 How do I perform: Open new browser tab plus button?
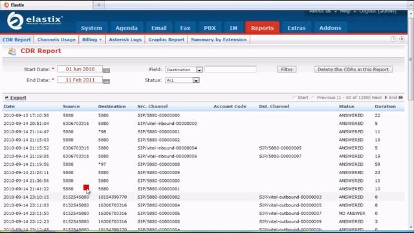tap(99, 5)
